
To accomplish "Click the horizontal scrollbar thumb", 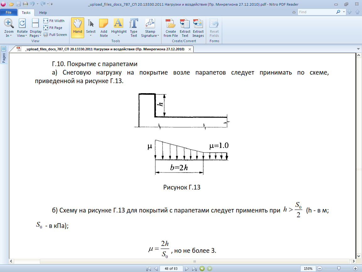I will pyautogui.click(x=195, y=261).
